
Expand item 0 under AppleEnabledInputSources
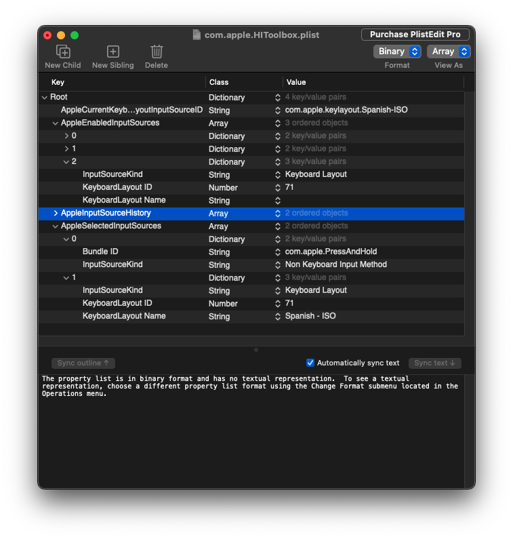pos(66,136)
